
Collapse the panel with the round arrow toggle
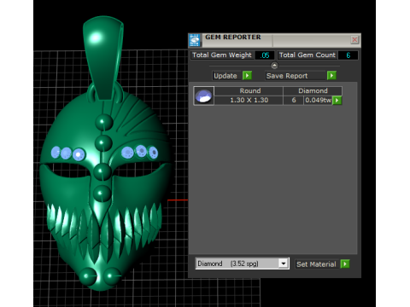(x=274, y=66)
